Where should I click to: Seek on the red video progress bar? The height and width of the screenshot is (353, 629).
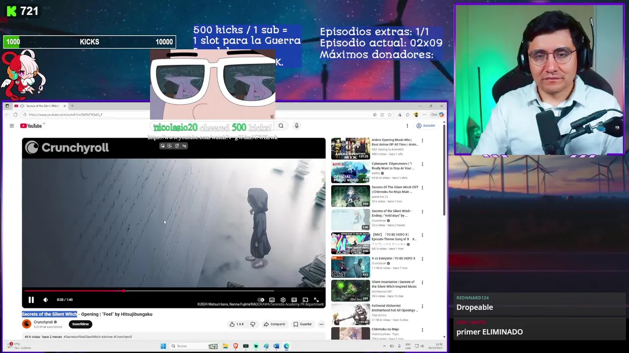coord(173,291)
